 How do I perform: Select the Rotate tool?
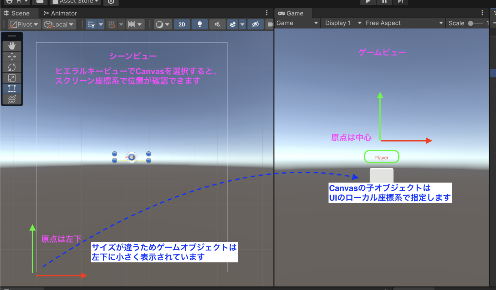[12, 67]
